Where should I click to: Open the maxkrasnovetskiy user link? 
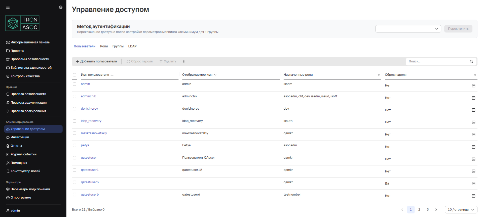pyautogui.click(x=94, y=133)
